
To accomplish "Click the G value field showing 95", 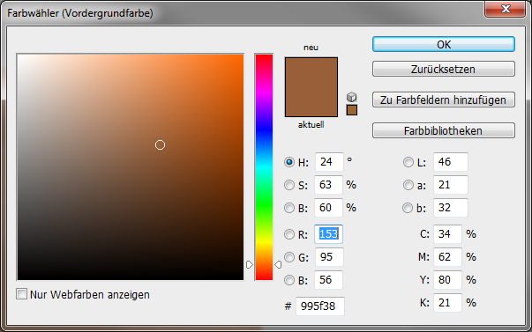I will [329, 257].
